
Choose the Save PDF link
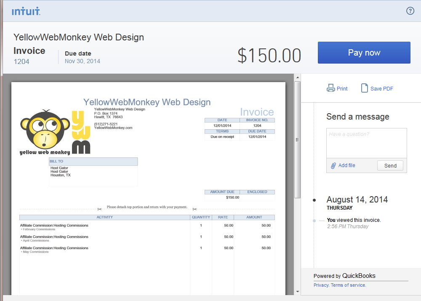[381, 88]
